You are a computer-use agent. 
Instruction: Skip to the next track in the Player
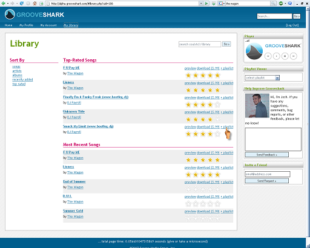294,56
